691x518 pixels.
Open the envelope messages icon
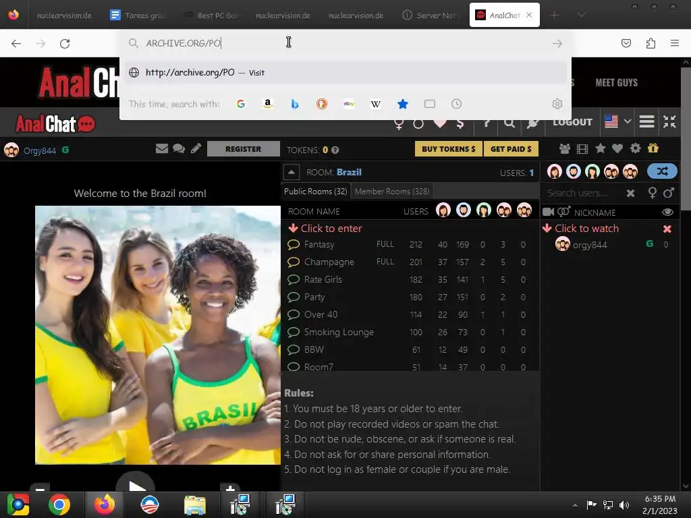click(162, 148)
